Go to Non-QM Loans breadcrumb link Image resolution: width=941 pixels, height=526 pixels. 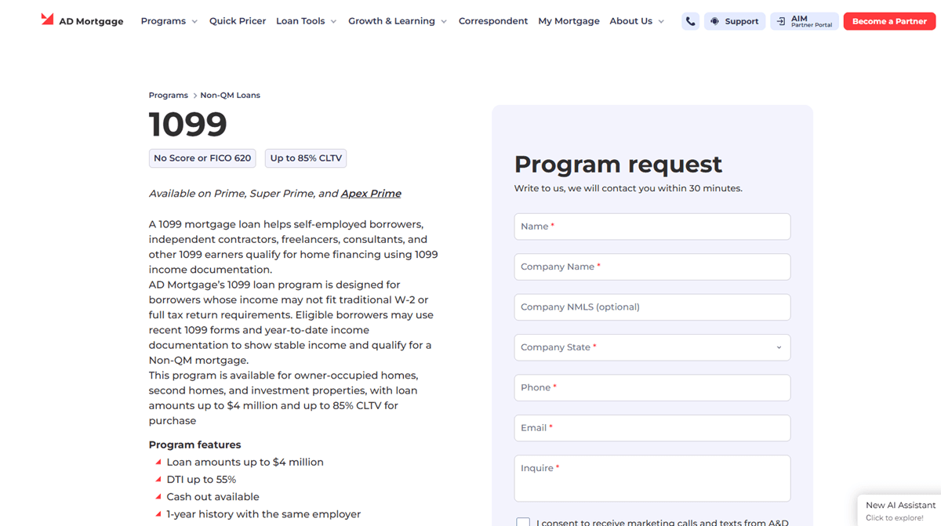pos(230,95)
